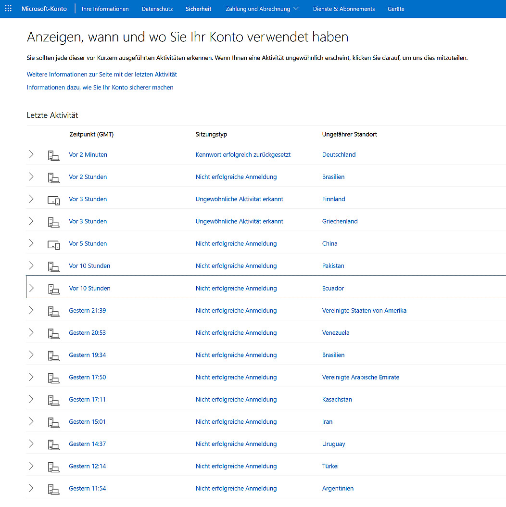Click the PC device icon for Deutschland entry
The width and height of the screenshot is (506, 507).
coord(53,155)
